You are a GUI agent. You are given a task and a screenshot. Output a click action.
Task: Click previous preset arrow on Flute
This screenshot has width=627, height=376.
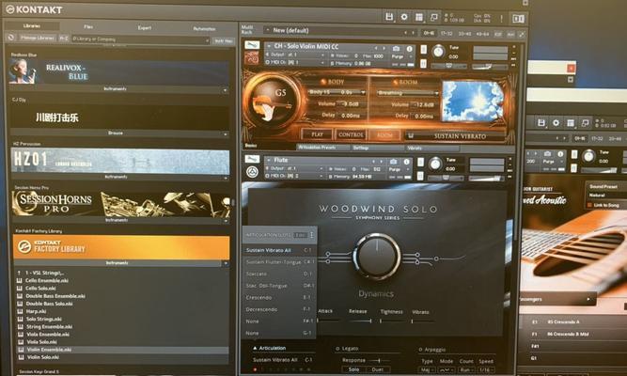click(x=373, y=161)
